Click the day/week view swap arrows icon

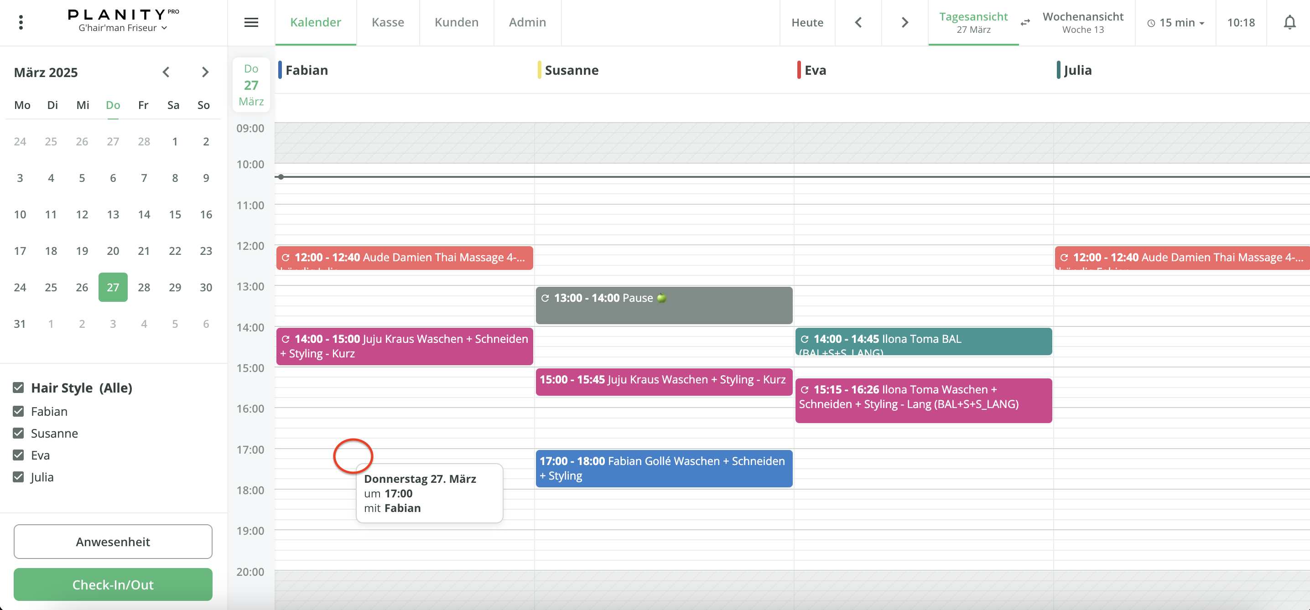click(x=1025, y=22)
